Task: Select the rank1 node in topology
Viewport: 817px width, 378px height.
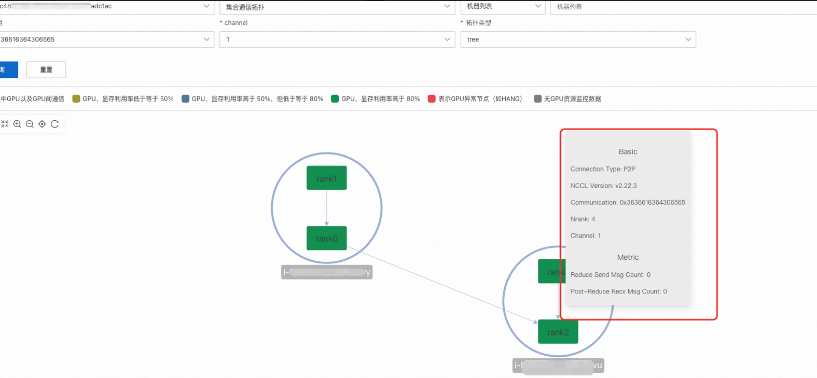Action: (x=327, y=178)
